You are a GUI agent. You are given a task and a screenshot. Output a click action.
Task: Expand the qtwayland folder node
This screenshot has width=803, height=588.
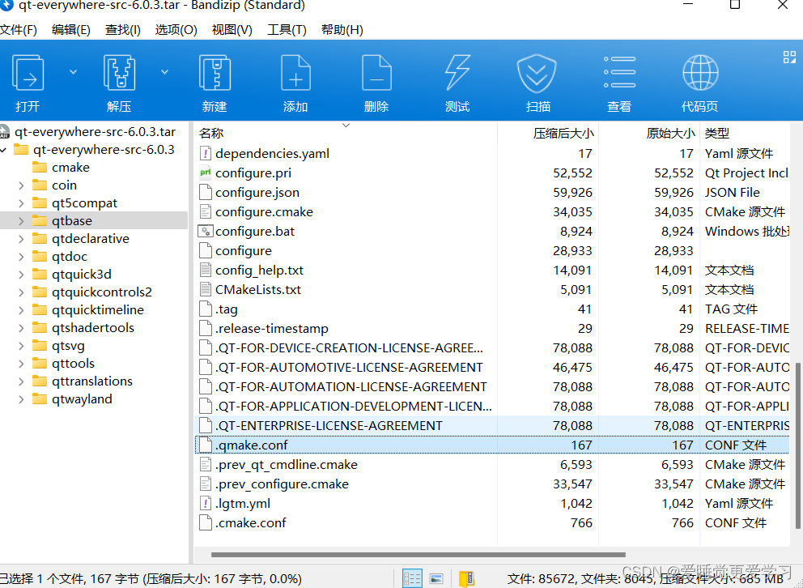[x=21, y=399]
